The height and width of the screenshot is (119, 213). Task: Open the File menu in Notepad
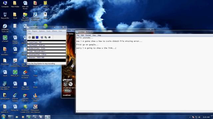tap(78, 35)
